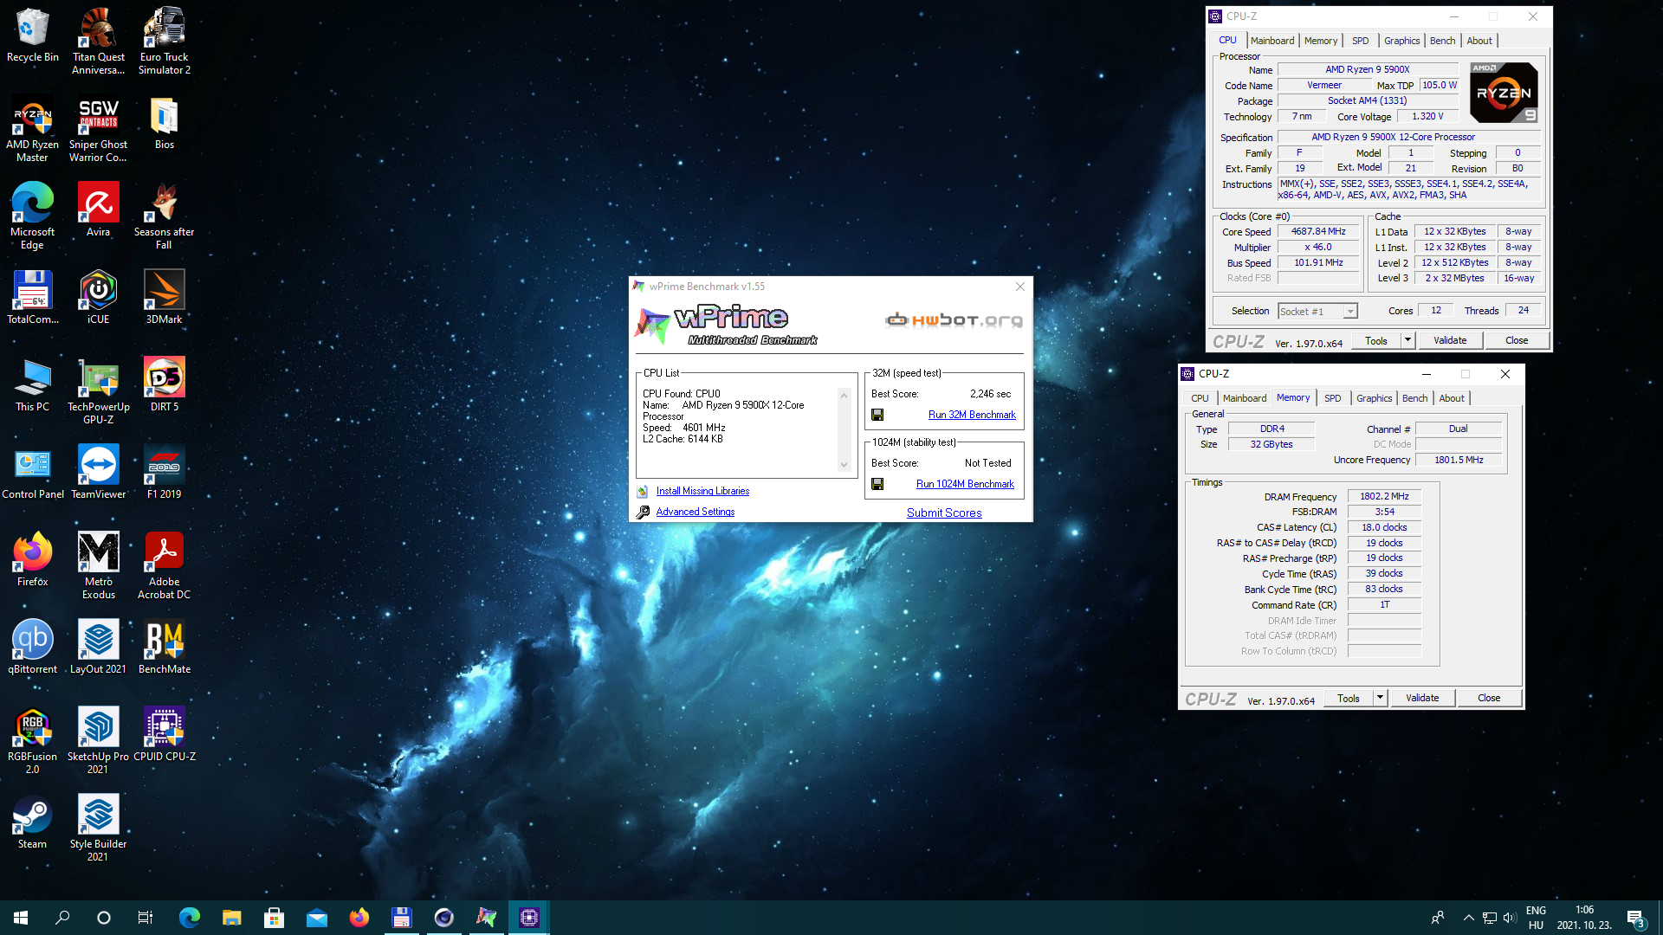Select the Seasons after Fall icon

[x=164, y=216]
